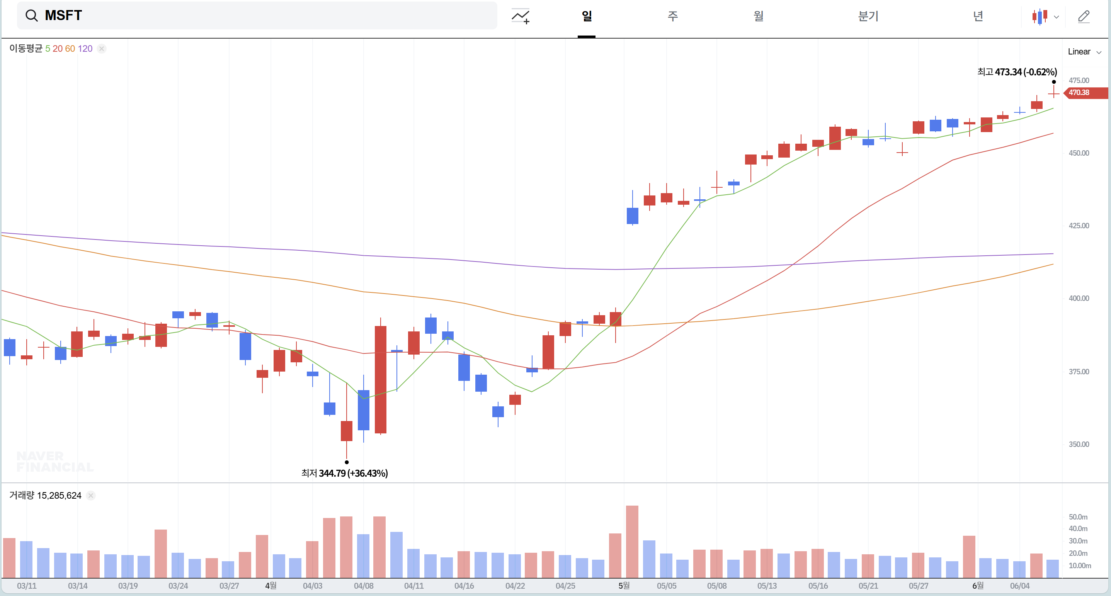Viewport: 1111px width, 596px height.
Task: Click the 06/04 date axis label
Action: pyautogui.click(x=1019, y=586)
